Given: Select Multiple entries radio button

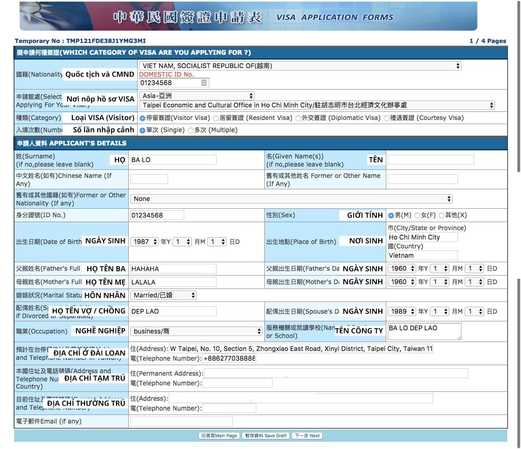Looking at the screenshot, I should [x=191, y=130].
